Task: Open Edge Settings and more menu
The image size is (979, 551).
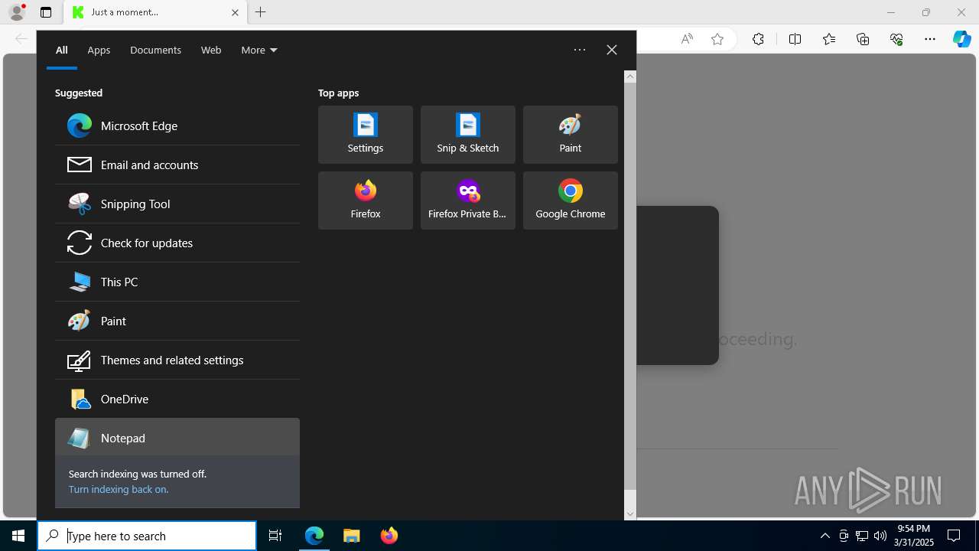Action: (x=930, y=39)
